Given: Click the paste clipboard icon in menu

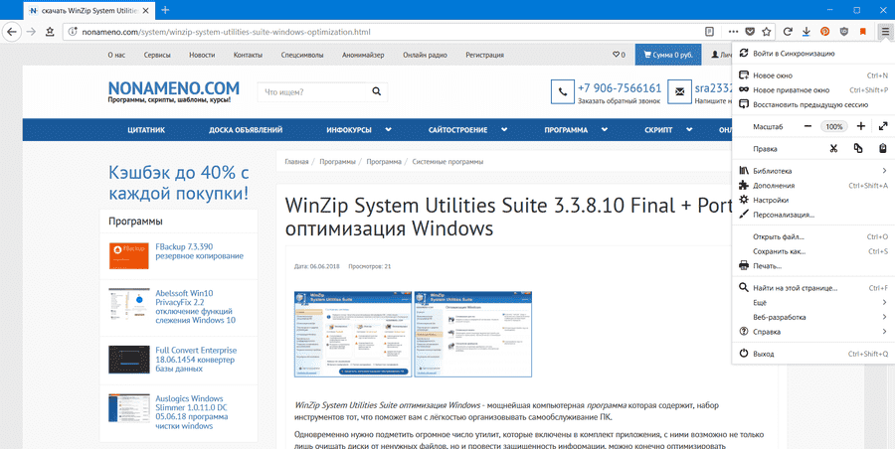Looking at the screenshot, I should pyautogui.click(x=883, y=149).
